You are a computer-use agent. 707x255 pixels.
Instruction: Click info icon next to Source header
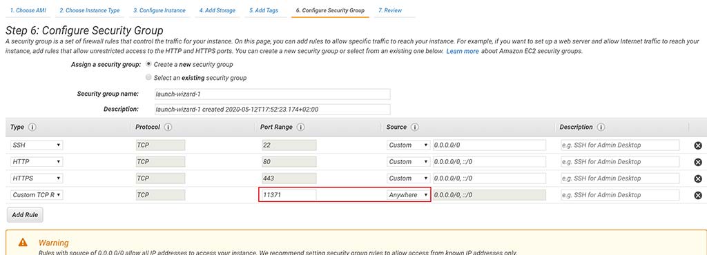coord(415,127)
